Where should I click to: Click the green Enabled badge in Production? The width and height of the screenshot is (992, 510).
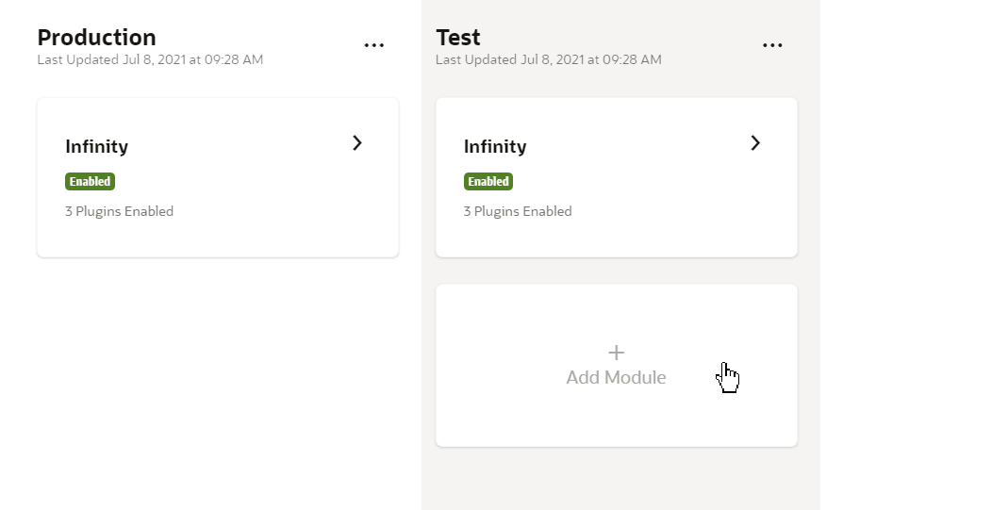point(91,182)
